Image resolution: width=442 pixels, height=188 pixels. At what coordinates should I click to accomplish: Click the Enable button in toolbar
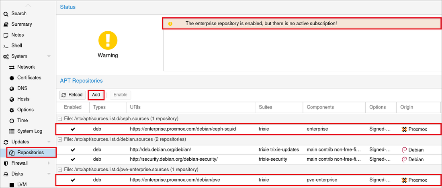[121, 95]
